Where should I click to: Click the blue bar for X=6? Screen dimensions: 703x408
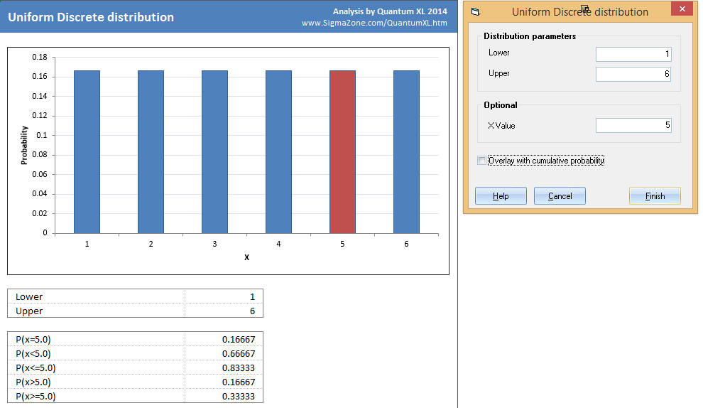pyautogui.click(x=406, y=151)
